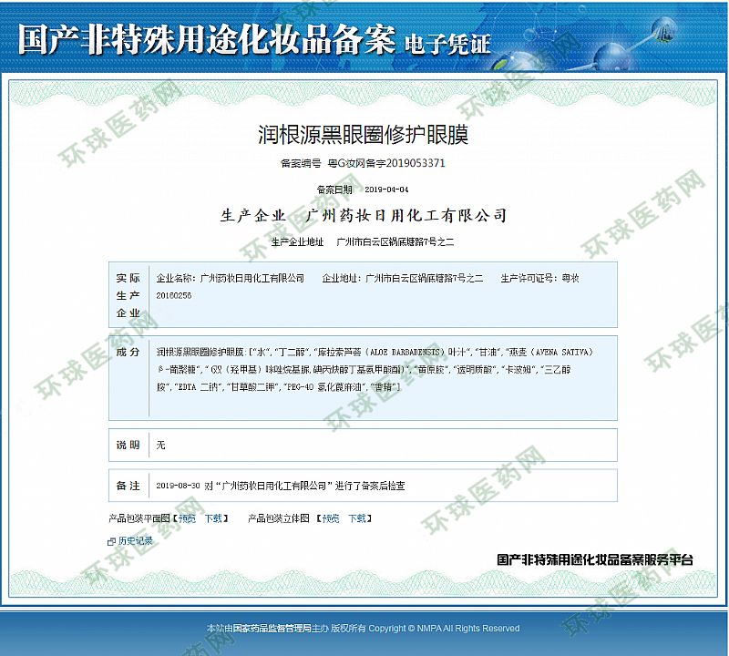Download the 产品包装立体图 file
This screenshot has width=729, height=656.
coord(356,518)
